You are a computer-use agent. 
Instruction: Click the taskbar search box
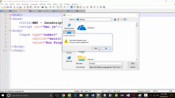[29, 95]
